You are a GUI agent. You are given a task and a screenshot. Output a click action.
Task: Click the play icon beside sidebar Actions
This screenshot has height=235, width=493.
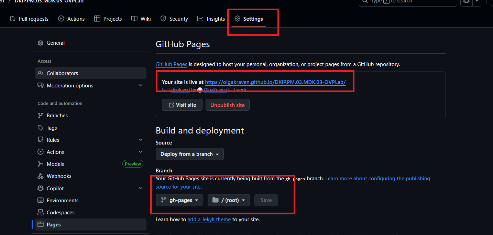41,152
